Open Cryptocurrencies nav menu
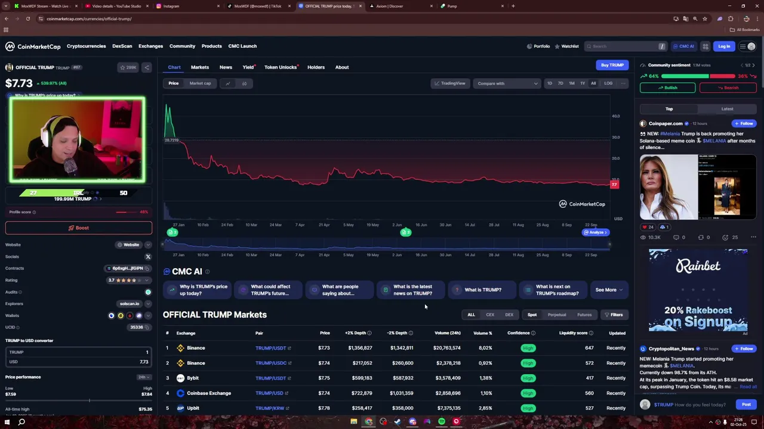The width and height of the screenshot is (764, 429). [x=86, y=46]
